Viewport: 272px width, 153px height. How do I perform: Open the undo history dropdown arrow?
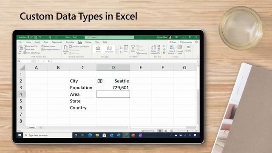click(42, 37)
